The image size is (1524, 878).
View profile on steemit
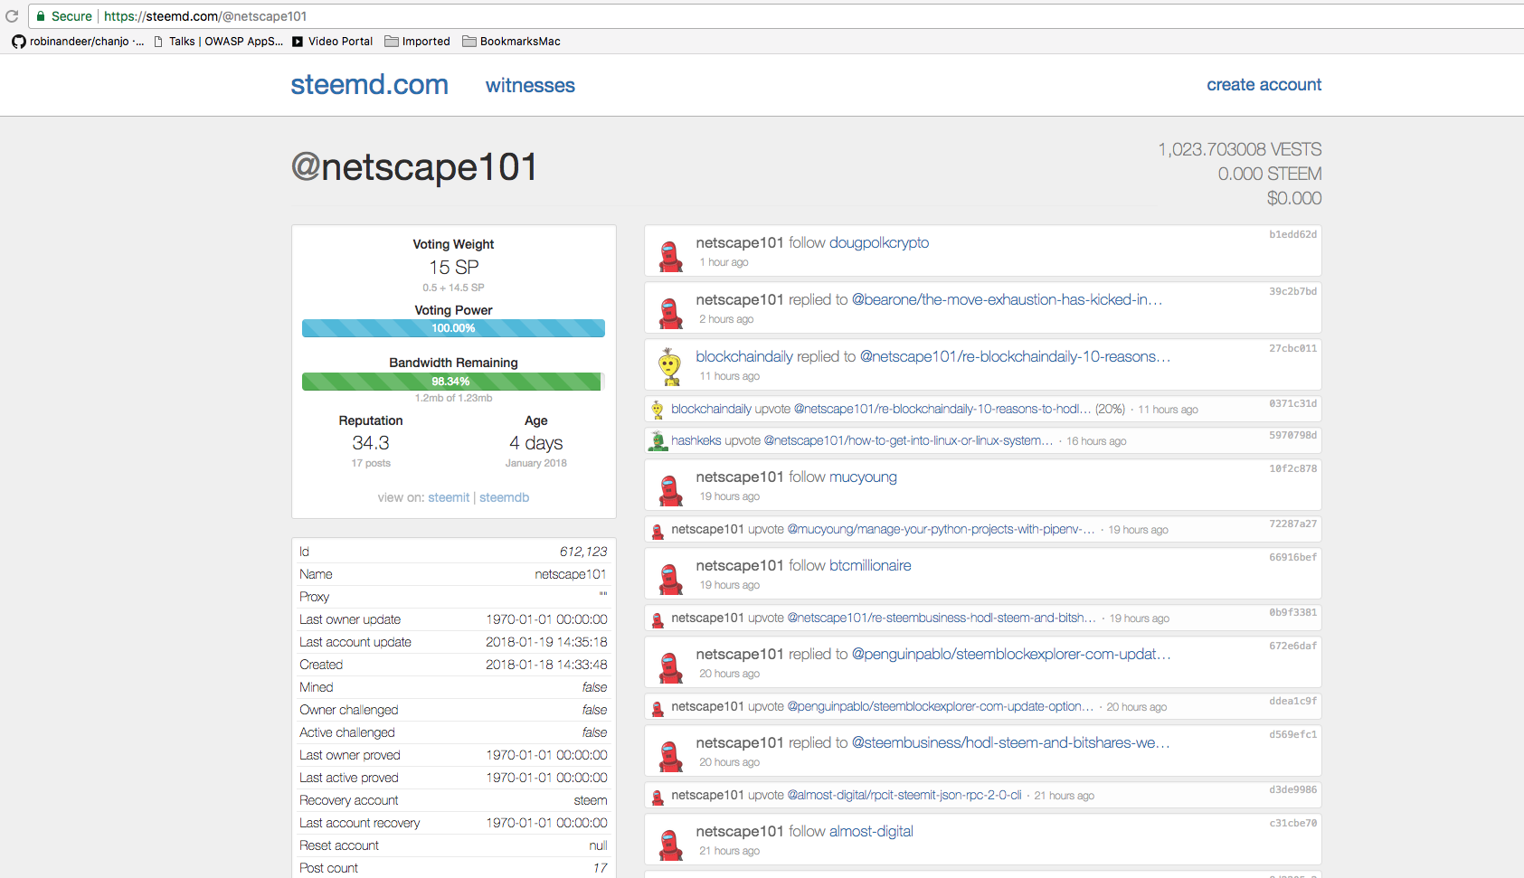point(449,497)
